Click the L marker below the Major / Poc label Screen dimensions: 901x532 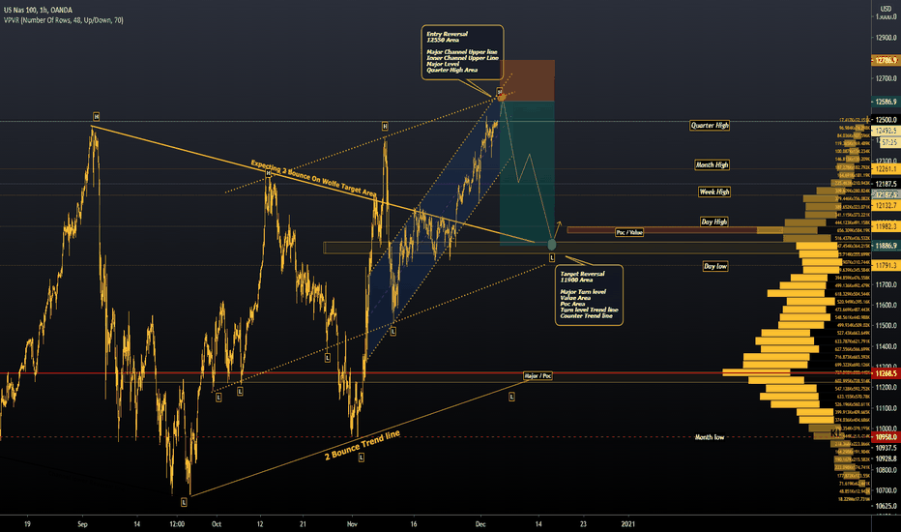[511, 397]
